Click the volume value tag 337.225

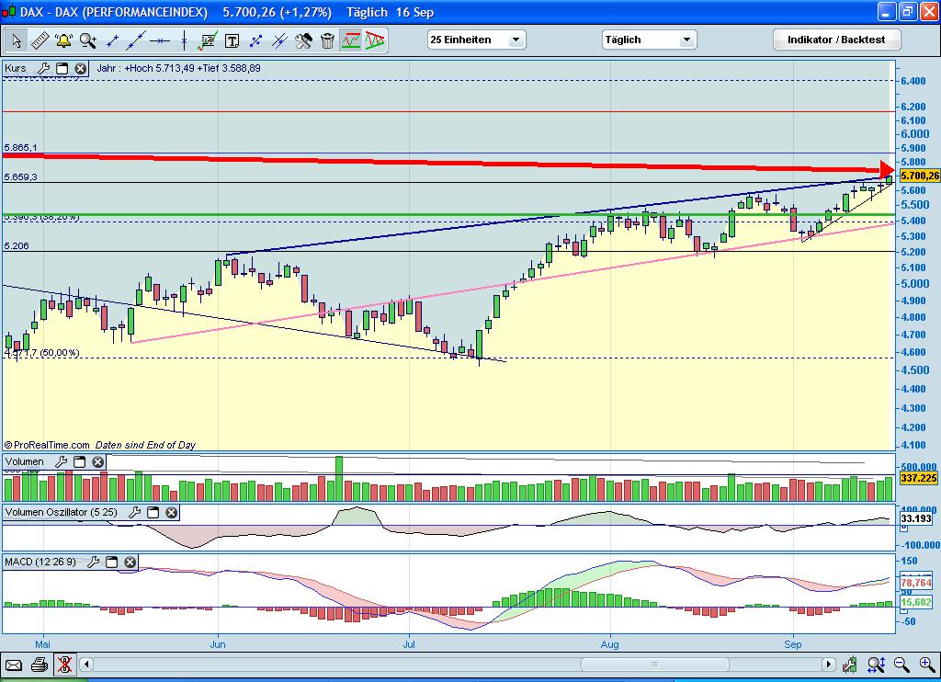pos(919,478)
